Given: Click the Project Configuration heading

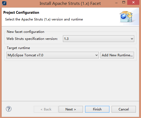Looking at the screenshot, I should (21, 13).
